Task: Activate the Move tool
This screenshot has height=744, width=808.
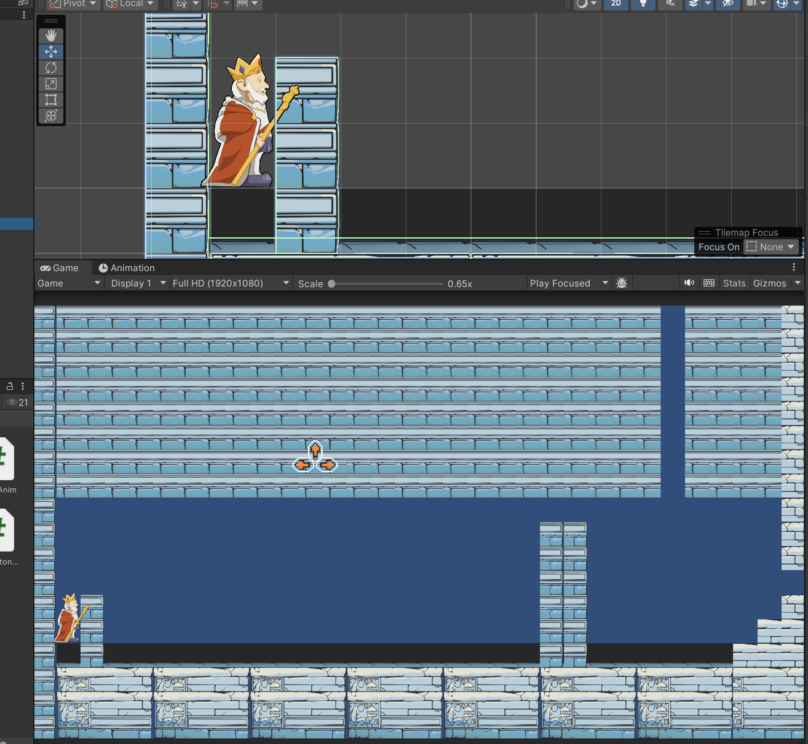Action: click(x=51, y=52)
